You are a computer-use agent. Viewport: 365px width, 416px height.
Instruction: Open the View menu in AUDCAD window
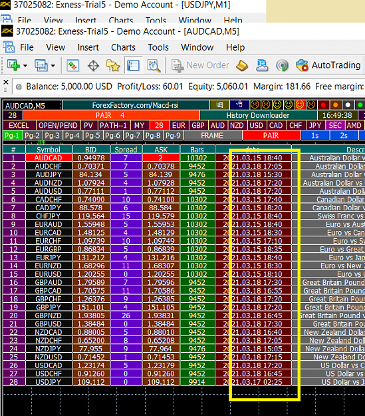click(x=55, y=47)
